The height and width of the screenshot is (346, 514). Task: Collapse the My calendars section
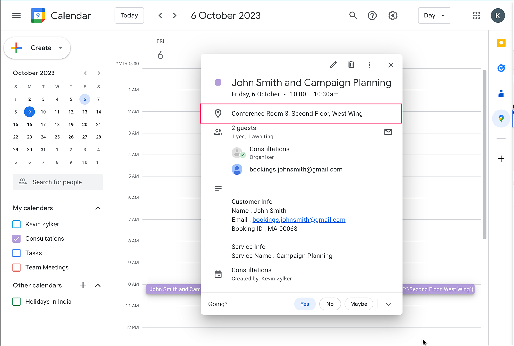(98, 208)
